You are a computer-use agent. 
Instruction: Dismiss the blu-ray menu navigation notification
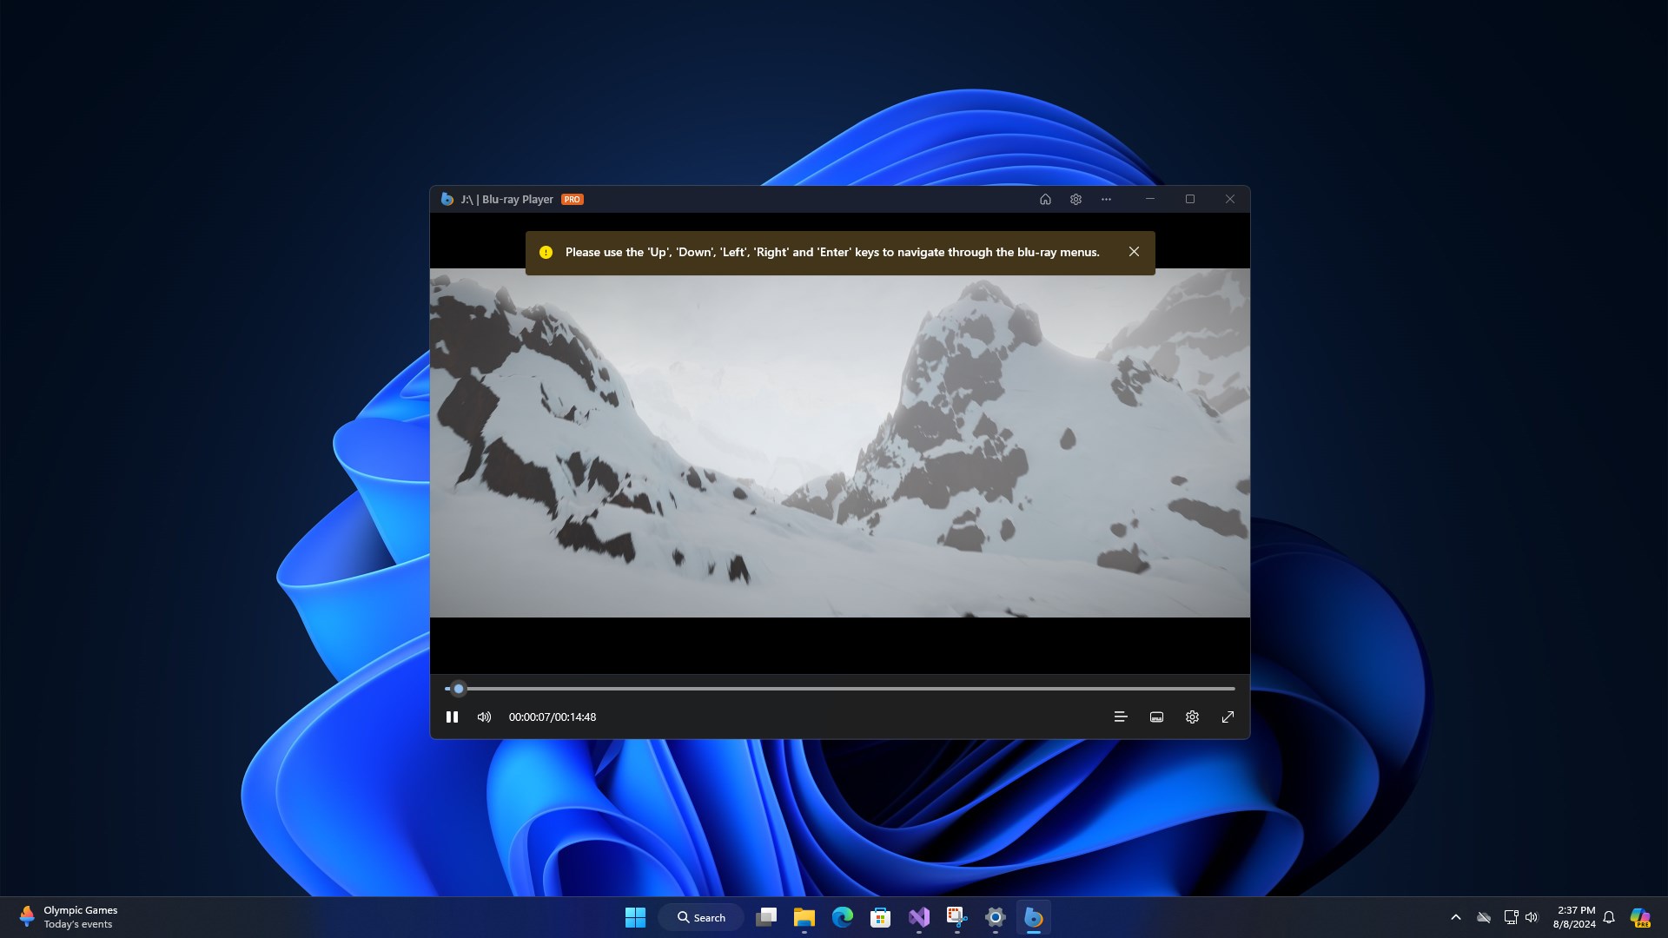1134,252
